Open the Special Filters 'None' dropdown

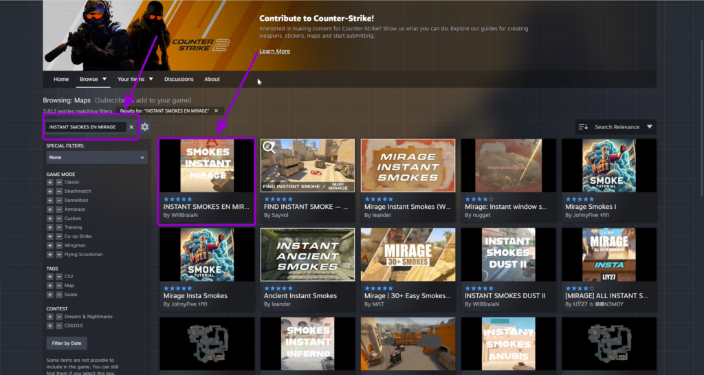97,157
